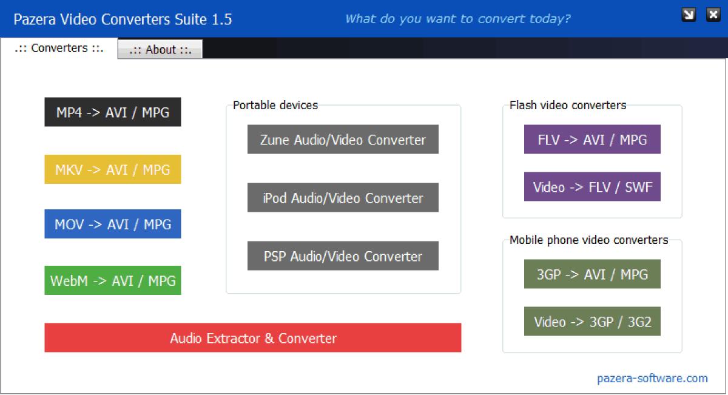Launch the MP4 -> AVI / MPG converter

tap(112, 112)
